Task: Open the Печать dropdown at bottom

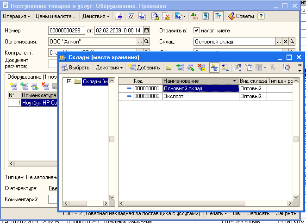Action: (x=216, y=214)
